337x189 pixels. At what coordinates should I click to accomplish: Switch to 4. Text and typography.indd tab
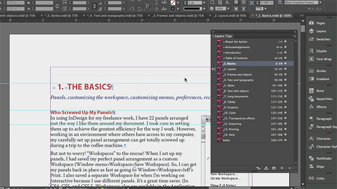(115, 16)
